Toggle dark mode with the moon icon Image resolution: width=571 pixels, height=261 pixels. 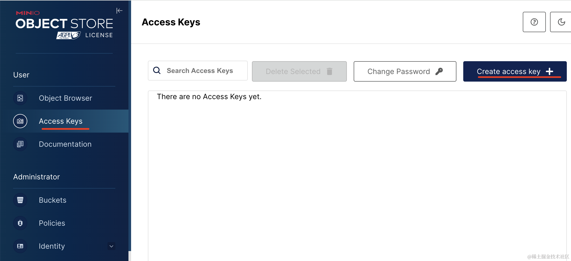[561, 22]
